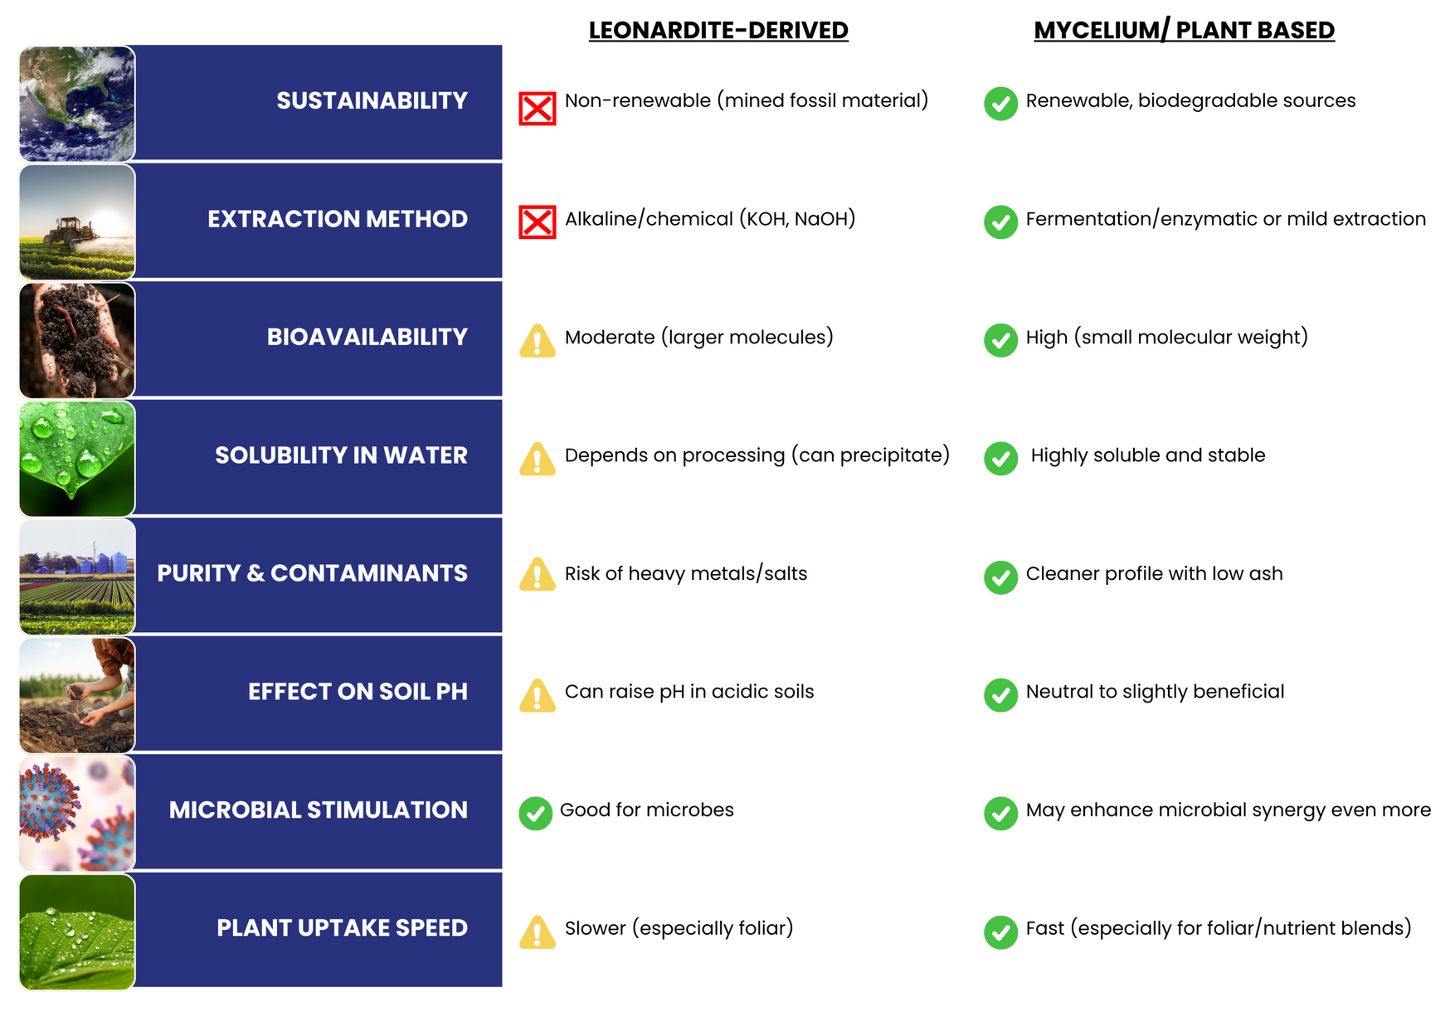Click the yellow warning icon beside Moderate (larger molecules)
This screenshot has width=1455, height=1017.
(x=537, y=341)
